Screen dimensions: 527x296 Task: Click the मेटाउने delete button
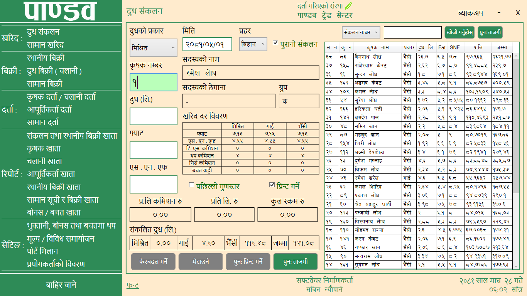(201, 262)
